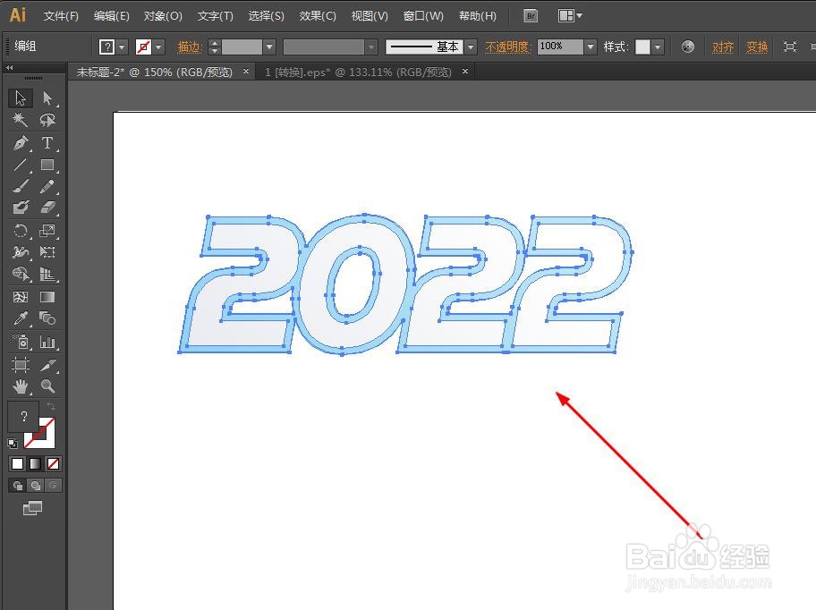The height and width of the screenshot is (610, 816).
Task: Select the Free Transform tool
Action: point(47,252)
